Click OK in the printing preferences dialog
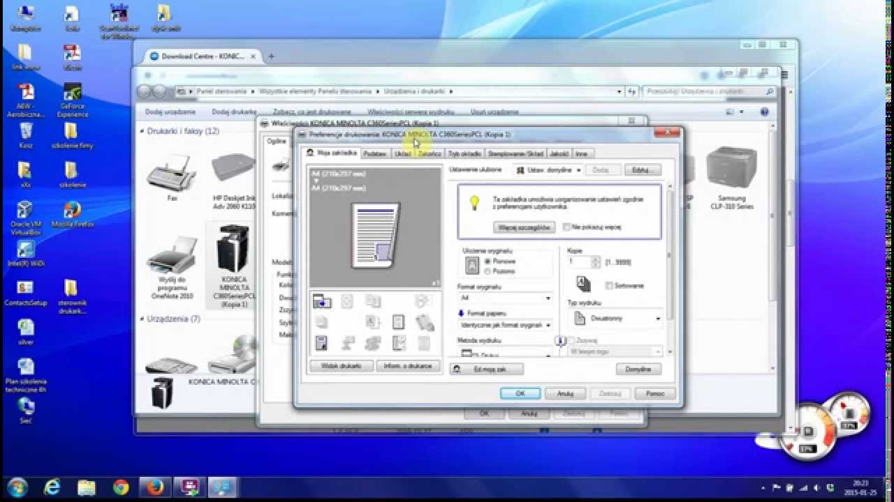The image size is (894, 502). tap(520, 393)
